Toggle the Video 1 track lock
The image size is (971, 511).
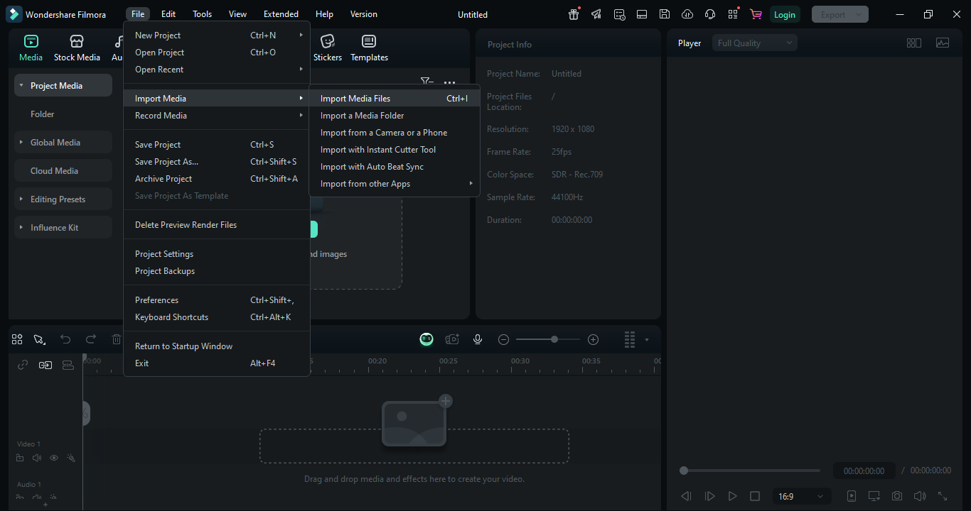point(20,458)
